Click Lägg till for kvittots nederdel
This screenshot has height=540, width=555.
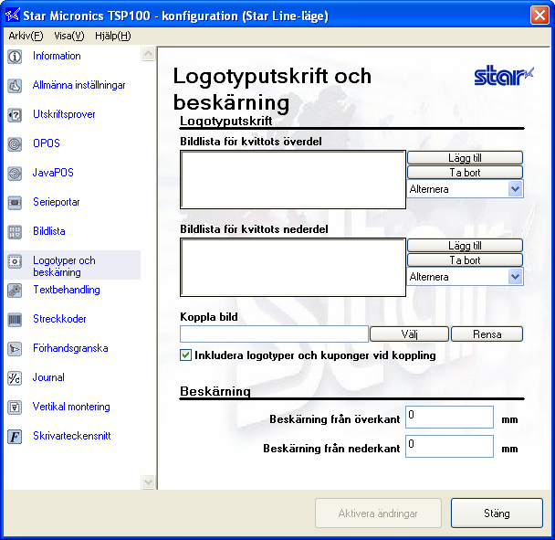[x=465, y=245]
